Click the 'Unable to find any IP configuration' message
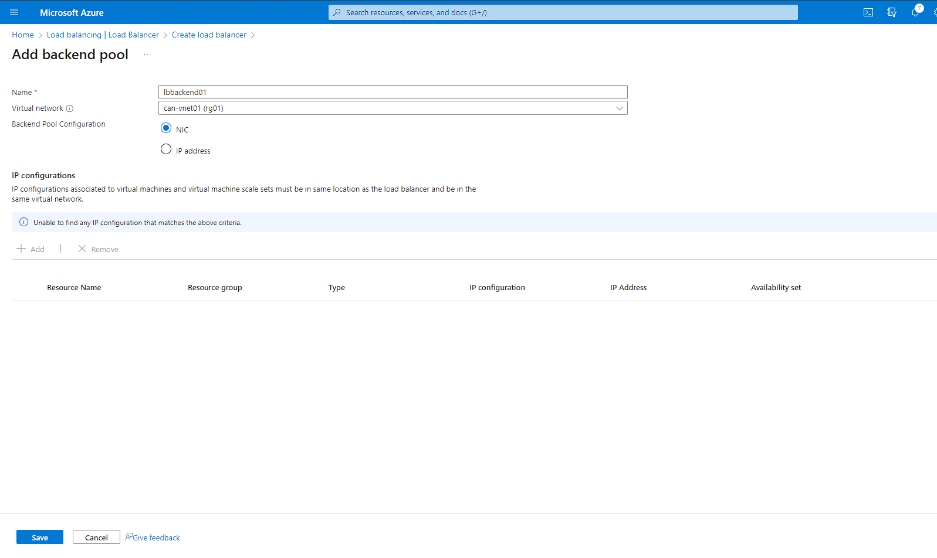 [137, 223]
